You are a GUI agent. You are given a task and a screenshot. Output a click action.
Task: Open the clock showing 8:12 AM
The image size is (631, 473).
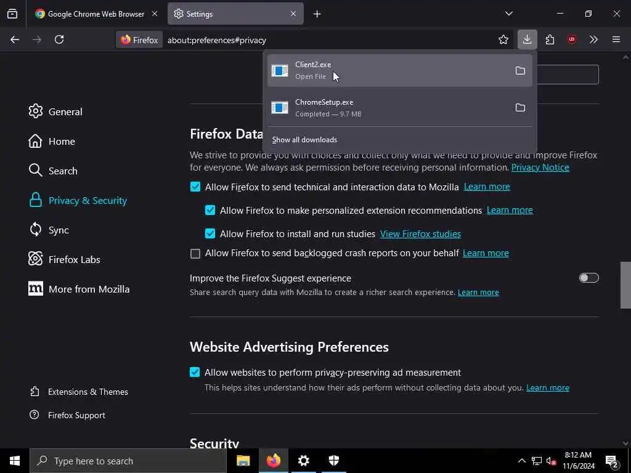click(578, 461)
